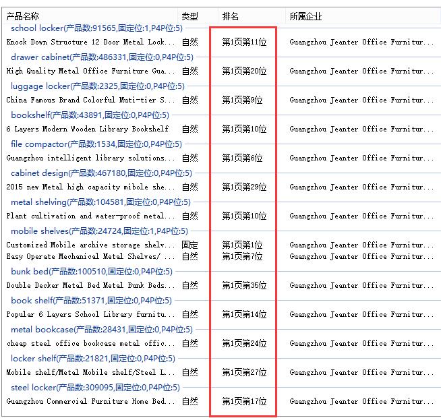Viewport: 441px width, 418px height.
Task: Click product cheap steel office bookcase metal
Action: pyautogui.click(x=90, y=343)
